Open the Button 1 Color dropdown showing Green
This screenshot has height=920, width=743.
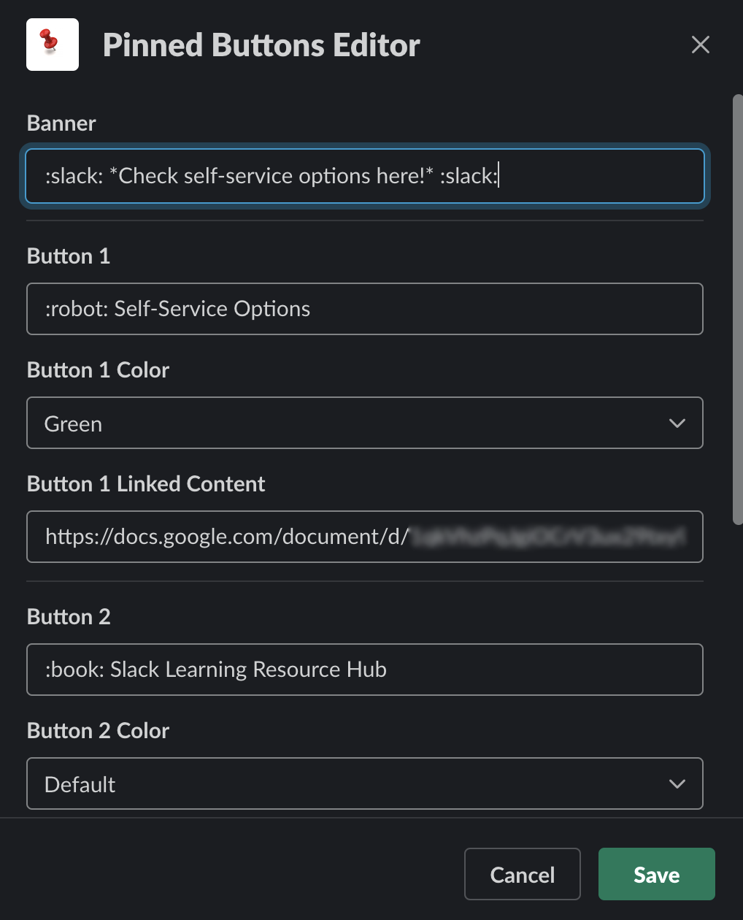pyautogui.click(x=350, y=423)
